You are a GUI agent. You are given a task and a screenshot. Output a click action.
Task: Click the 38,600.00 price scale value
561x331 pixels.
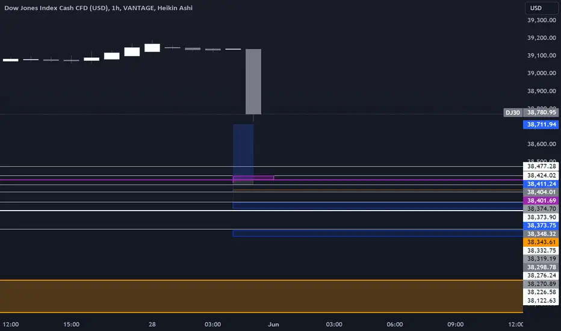pyautogui.click(x=541, y=144)
